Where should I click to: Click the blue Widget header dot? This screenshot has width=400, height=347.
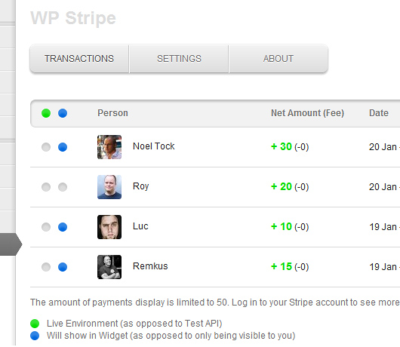coord(63,113)
